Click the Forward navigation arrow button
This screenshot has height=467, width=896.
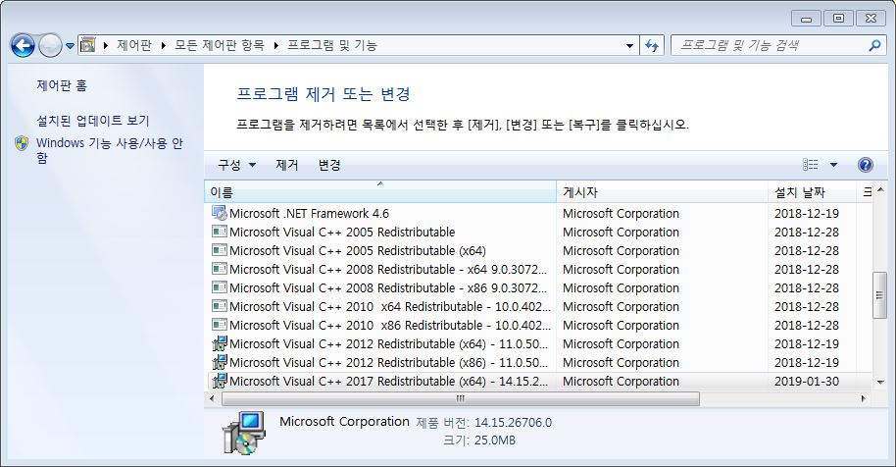pos(50,45)
